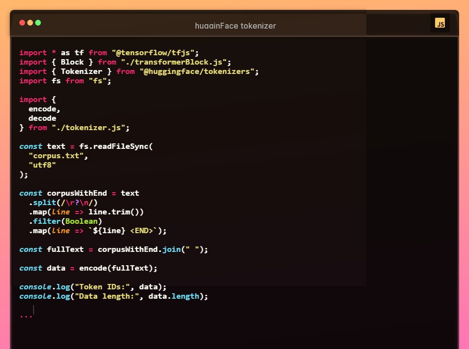469x349 pixels.
Task: Click the string "@huggingface/tokenizers"
Action: (x=197, y=71)
